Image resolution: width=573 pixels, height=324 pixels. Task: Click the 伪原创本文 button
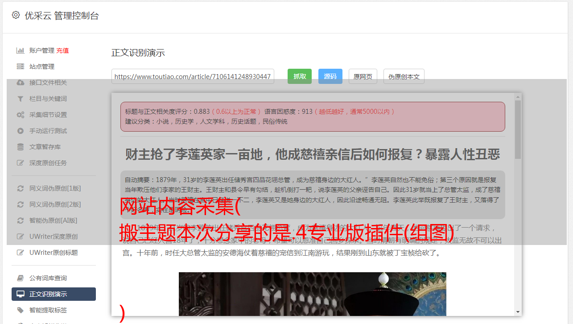pyautogui.click(x=404, y=76)
